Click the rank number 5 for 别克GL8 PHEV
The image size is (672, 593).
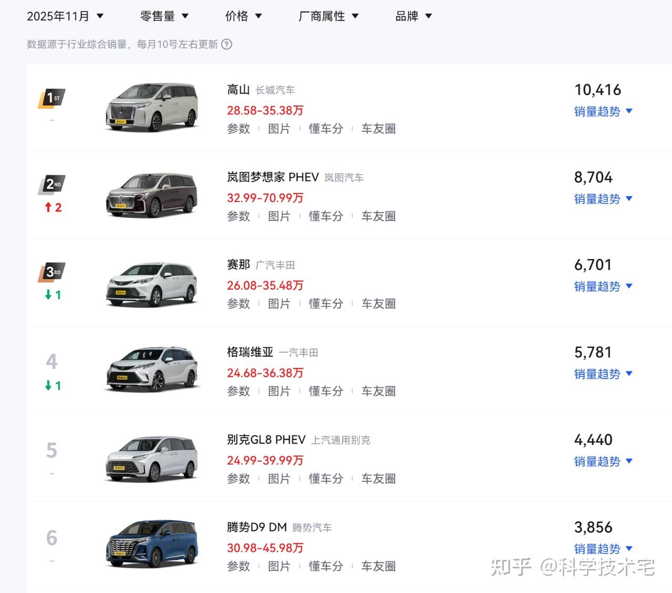pos(51,449)
